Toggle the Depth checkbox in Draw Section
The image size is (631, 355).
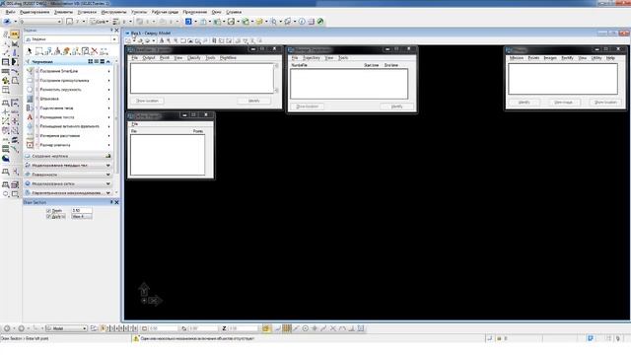coord(48,210)
